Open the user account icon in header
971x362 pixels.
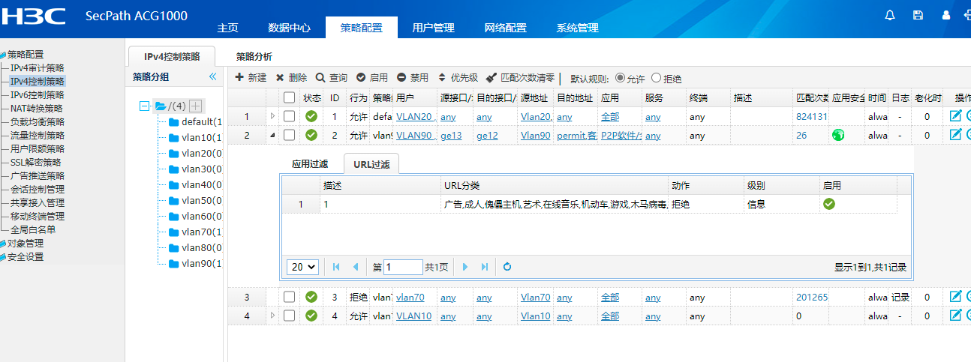click(x=945, y=15)
